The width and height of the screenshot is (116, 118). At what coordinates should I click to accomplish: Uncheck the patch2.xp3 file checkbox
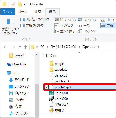[47, 87]
